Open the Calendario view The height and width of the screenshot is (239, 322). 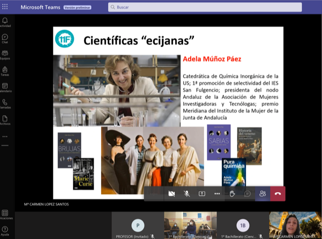5,88
